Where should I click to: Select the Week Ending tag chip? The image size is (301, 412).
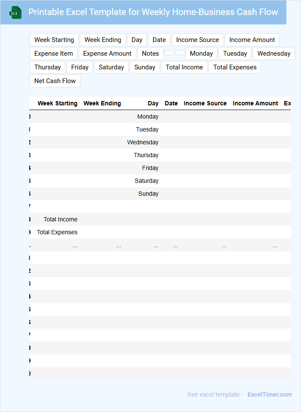(103, 40)
